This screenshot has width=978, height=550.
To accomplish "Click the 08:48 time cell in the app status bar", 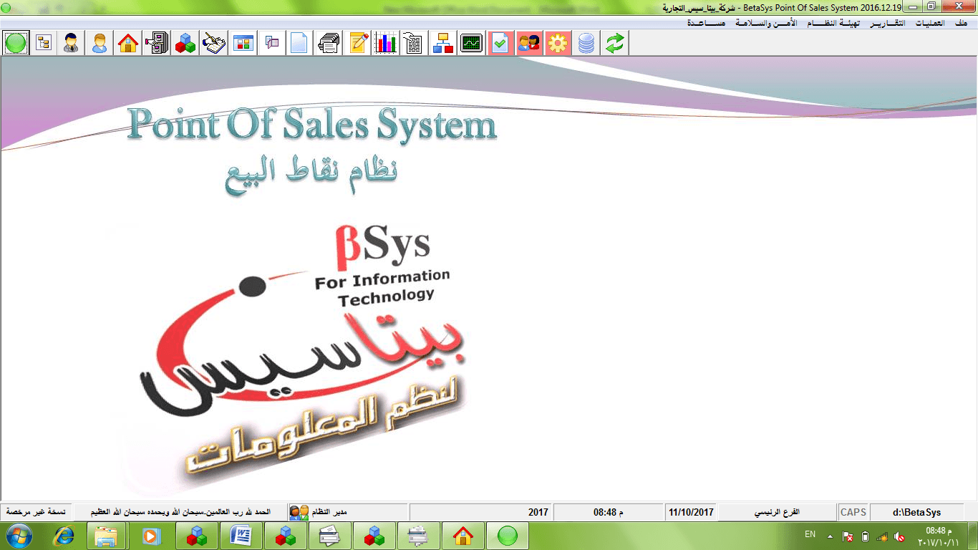I will 609,512.
